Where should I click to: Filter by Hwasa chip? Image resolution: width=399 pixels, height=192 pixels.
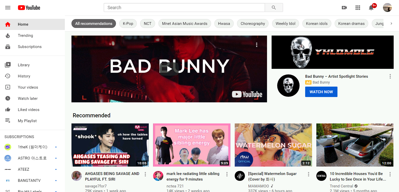(x=224, y=24)
